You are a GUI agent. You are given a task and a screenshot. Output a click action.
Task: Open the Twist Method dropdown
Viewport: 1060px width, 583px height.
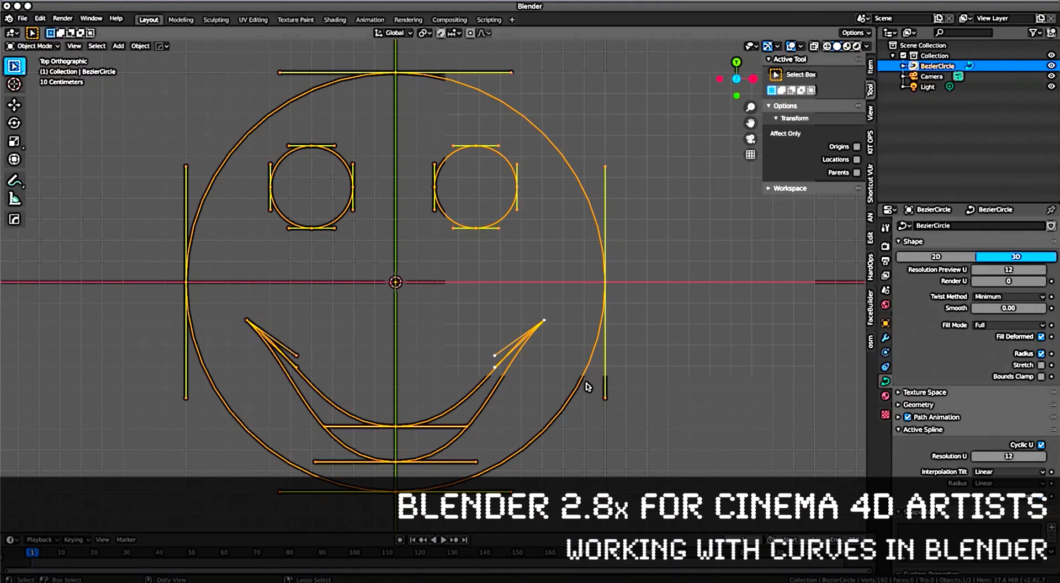pyautogui.click(x=1009, y=296)
